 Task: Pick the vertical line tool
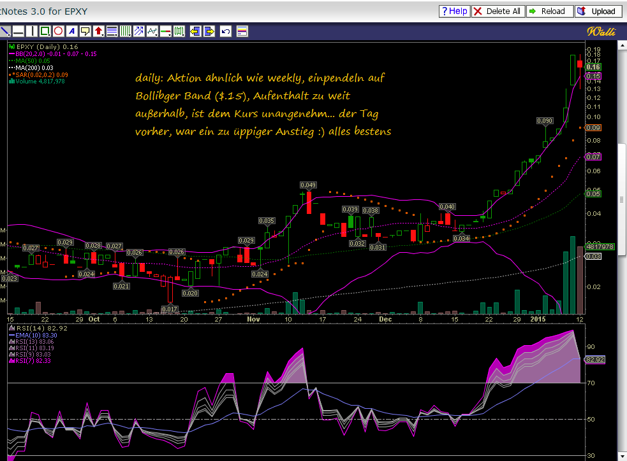click(32, 31)
